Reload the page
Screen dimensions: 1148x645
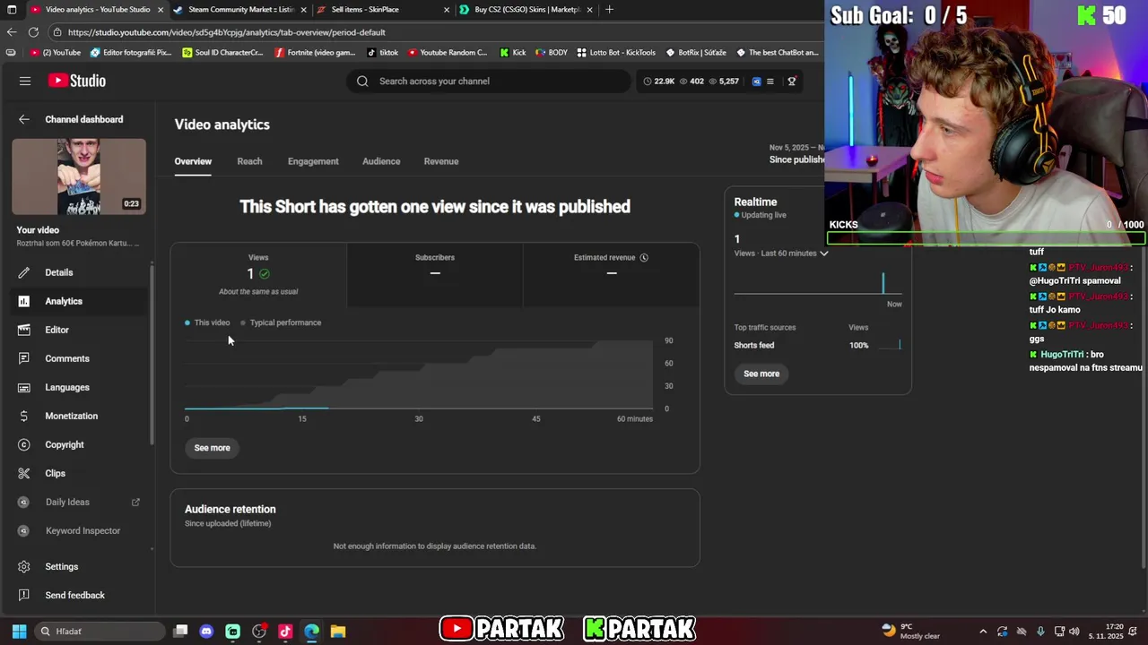coord(33,32)
